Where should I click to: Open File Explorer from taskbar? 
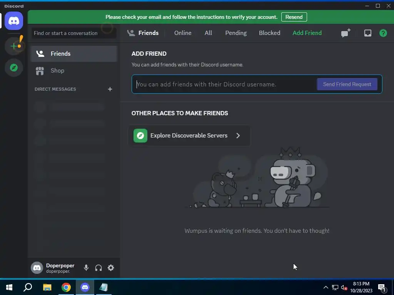(47, 287)
